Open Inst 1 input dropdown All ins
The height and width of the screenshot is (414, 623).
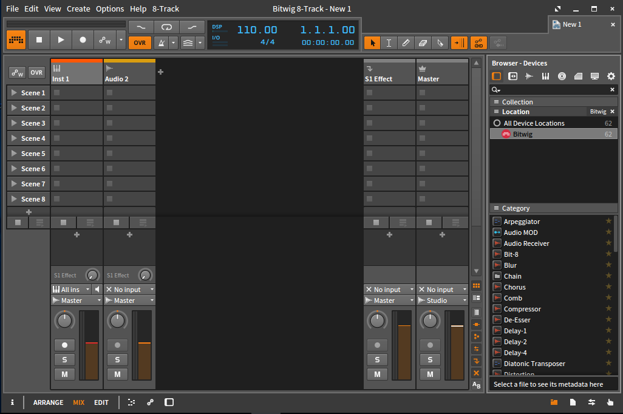[x=71, y=290]
